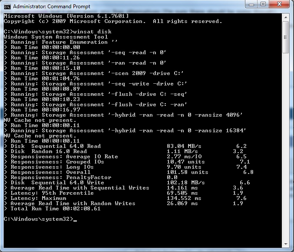Click Run Time 00:00:16.97 line
The height and width of the screenshot is (252, 294).
pos(42,110)
